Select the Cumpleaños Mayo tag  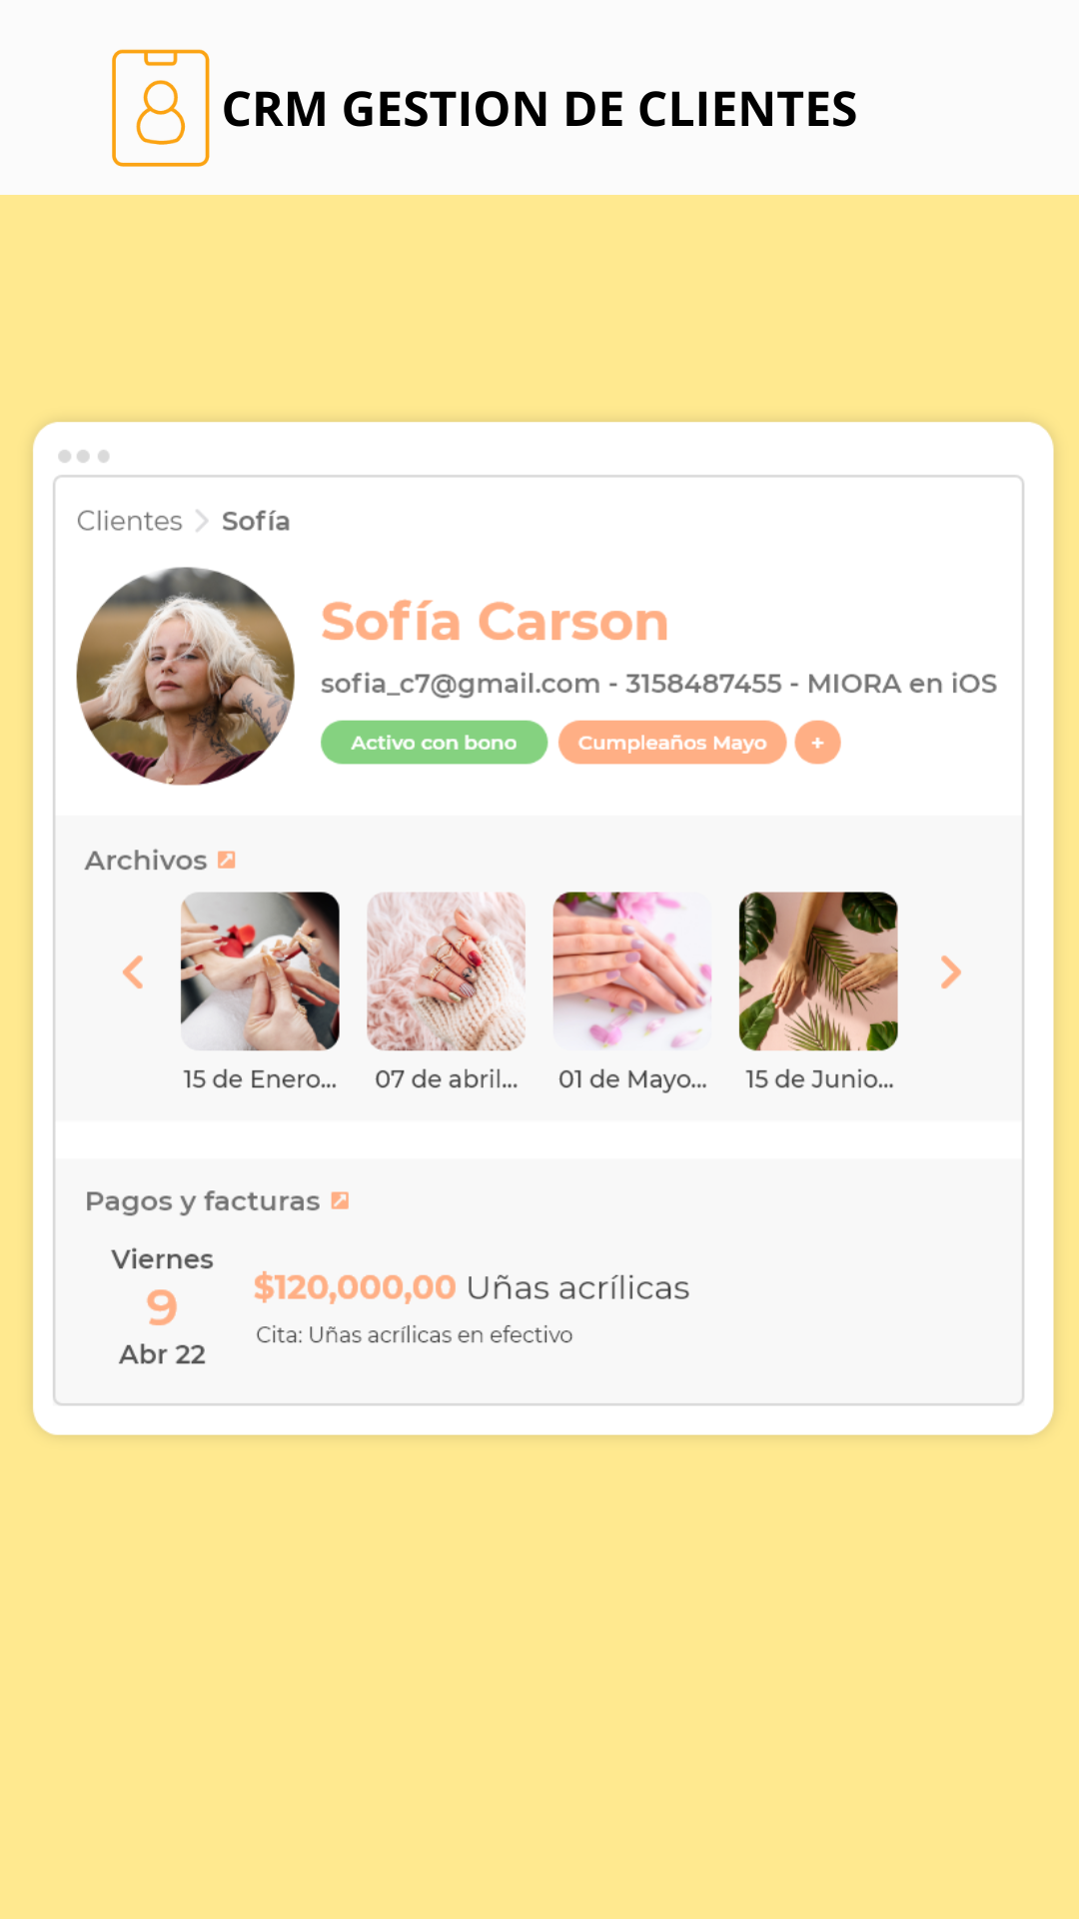(672, 743)
